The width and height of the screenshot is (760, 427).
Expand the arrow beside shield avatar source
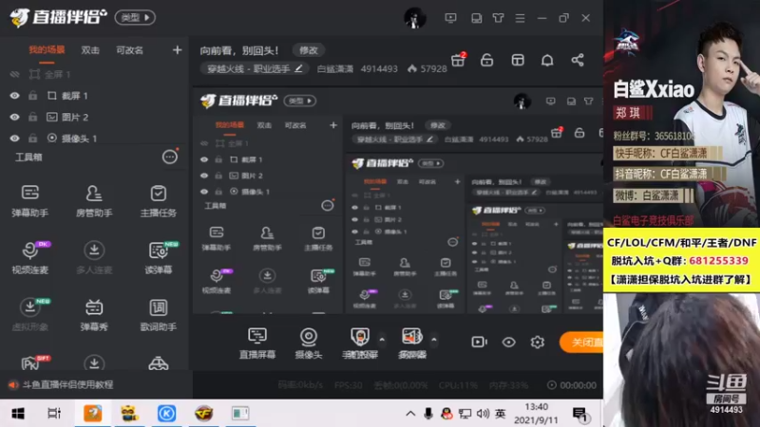(382, 340)
